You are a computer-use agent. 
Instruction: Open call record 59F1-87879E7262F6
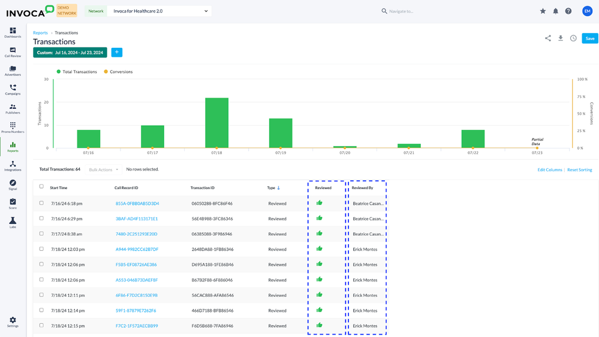(x=136, y=311)
